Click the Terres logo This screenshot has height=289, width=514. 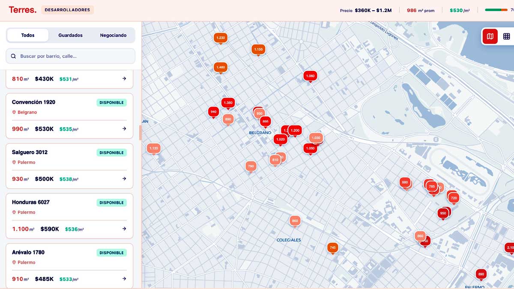tap(22, 9)
